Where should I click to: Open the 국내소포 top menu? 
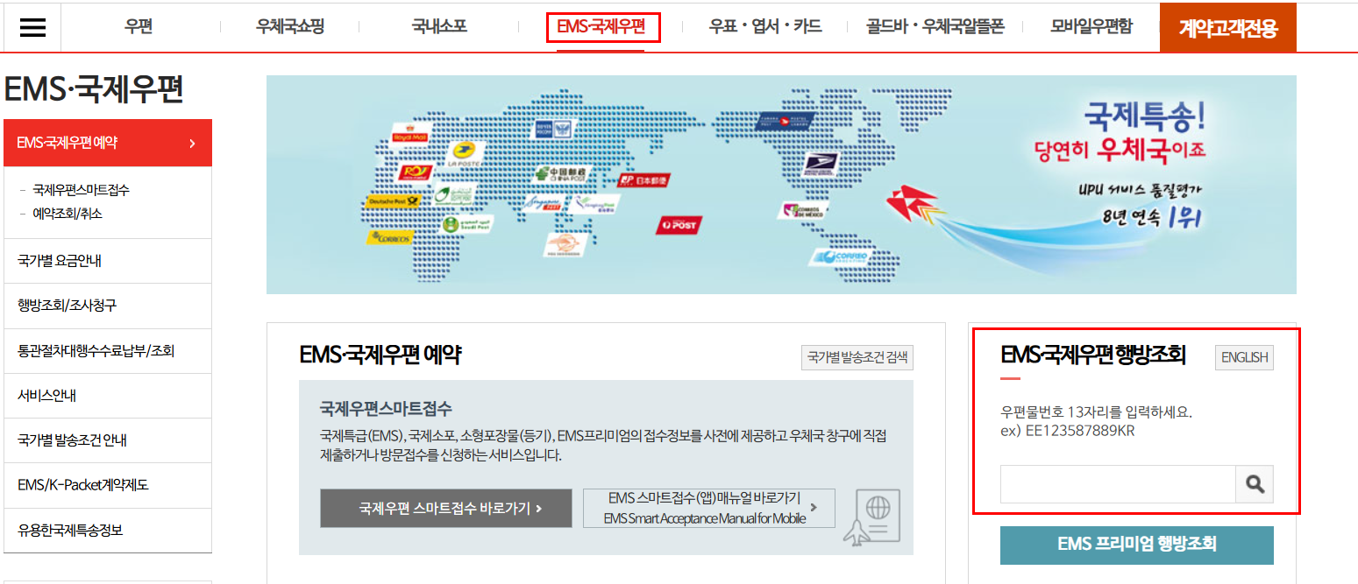tap(439, 27)
